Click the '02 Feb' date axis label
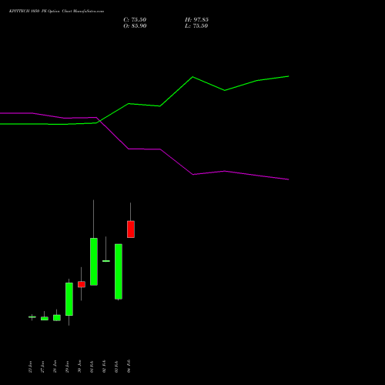385x385 pixels. [x=104, y=367]
